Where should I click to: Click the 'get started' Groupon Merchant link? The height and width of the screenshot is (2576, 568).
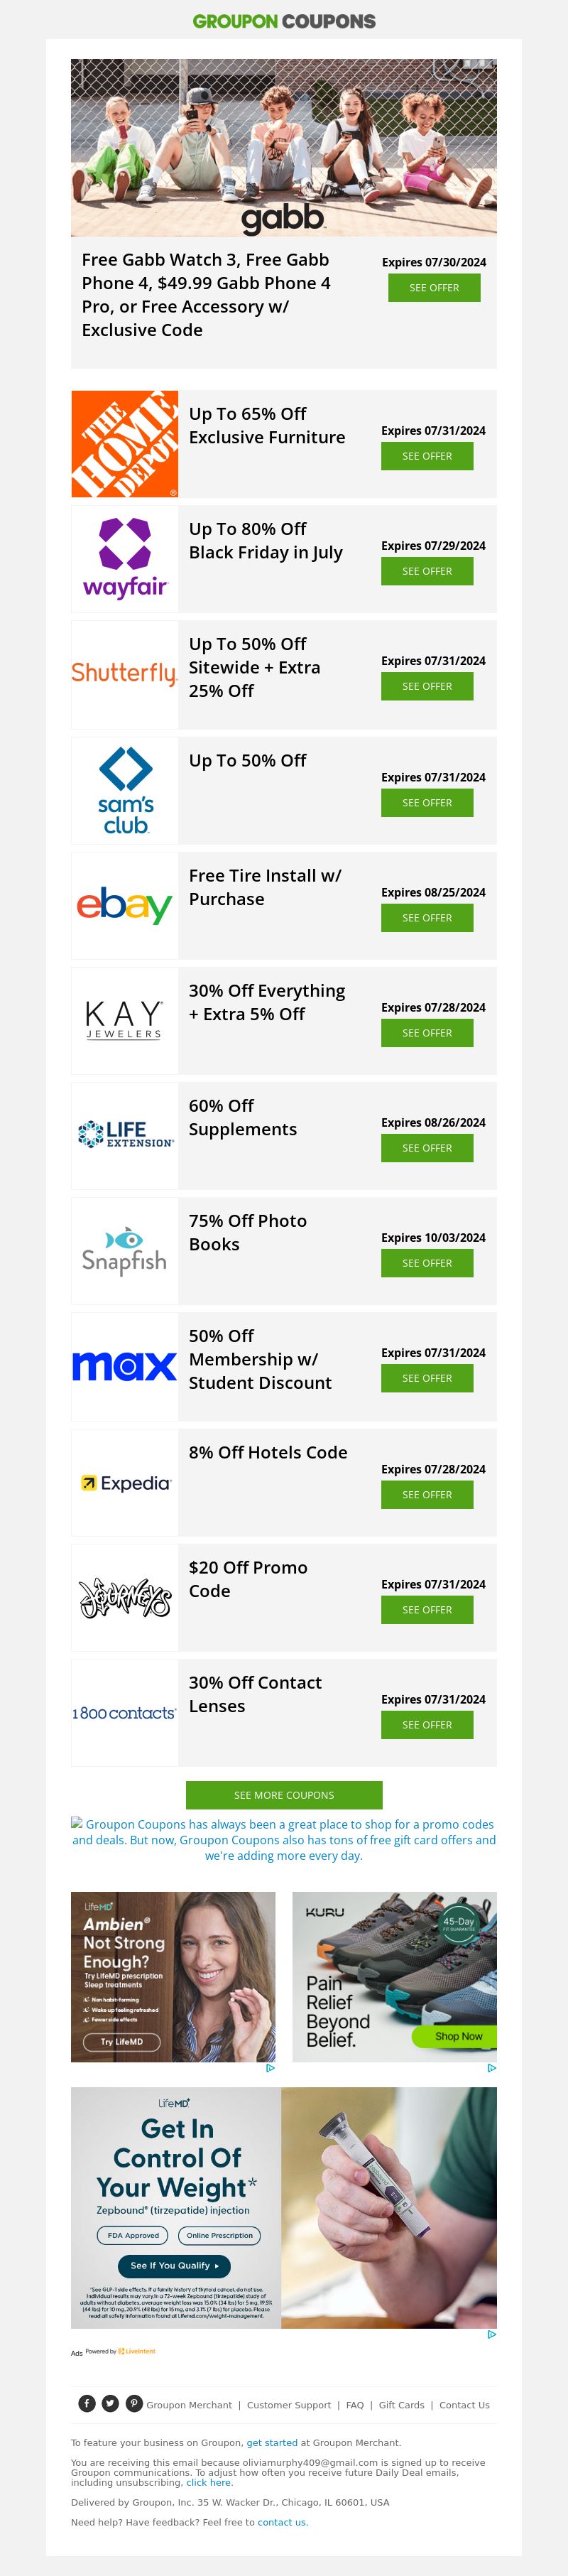[x=272, y=2442]
